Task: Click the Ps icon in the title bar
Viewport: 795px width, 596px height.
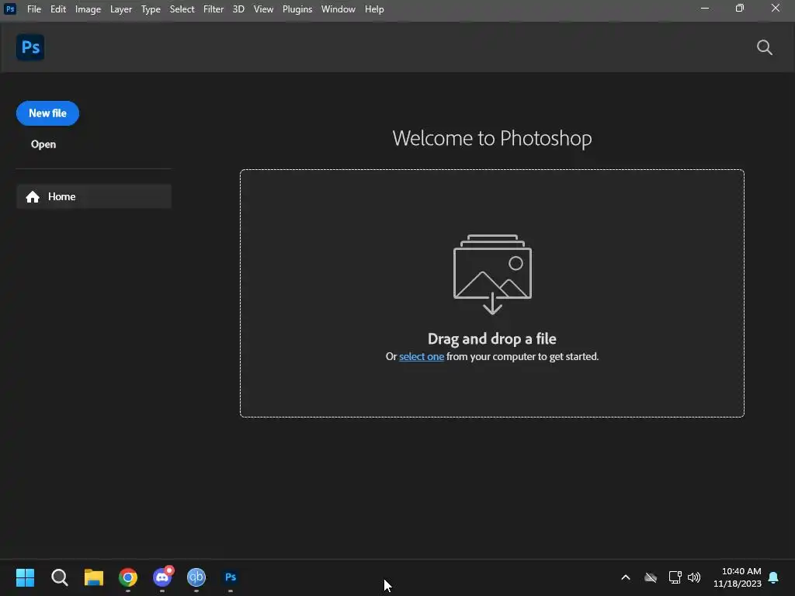Action: pyautogui.click(x=9, y=9)
